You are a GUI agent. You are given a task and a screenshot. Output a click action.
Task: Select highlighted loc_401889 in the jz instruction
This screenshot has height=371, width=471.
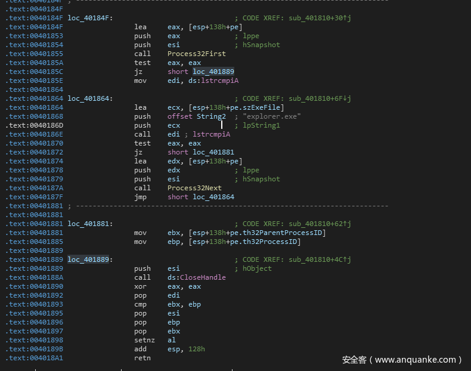213,72
